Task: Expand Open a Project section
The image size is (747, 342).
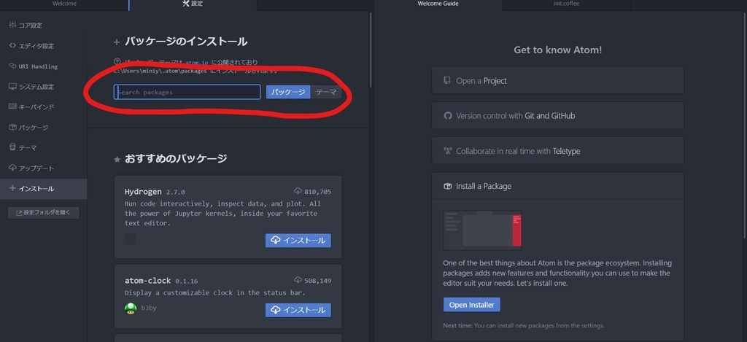Action: pos(558,80)
